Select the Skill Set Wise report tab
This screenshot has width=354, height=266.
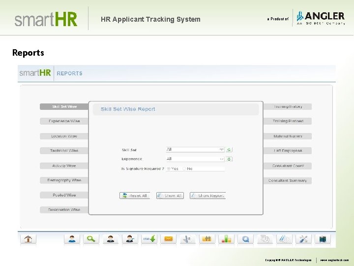[64, 106]
